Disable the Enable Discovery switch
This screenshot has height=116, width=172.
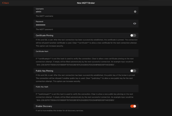(x=133, y=106)
